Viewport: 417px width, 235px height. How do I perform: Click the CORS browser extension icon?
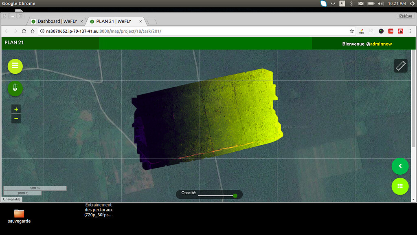(x=391, y=31)
